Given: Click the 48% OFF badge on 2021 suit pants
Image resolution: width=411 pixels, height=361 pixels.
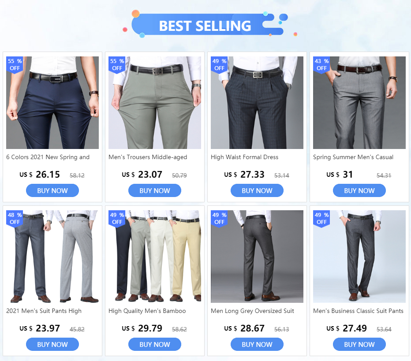Looking at the screenshot, I should (15, 219).
